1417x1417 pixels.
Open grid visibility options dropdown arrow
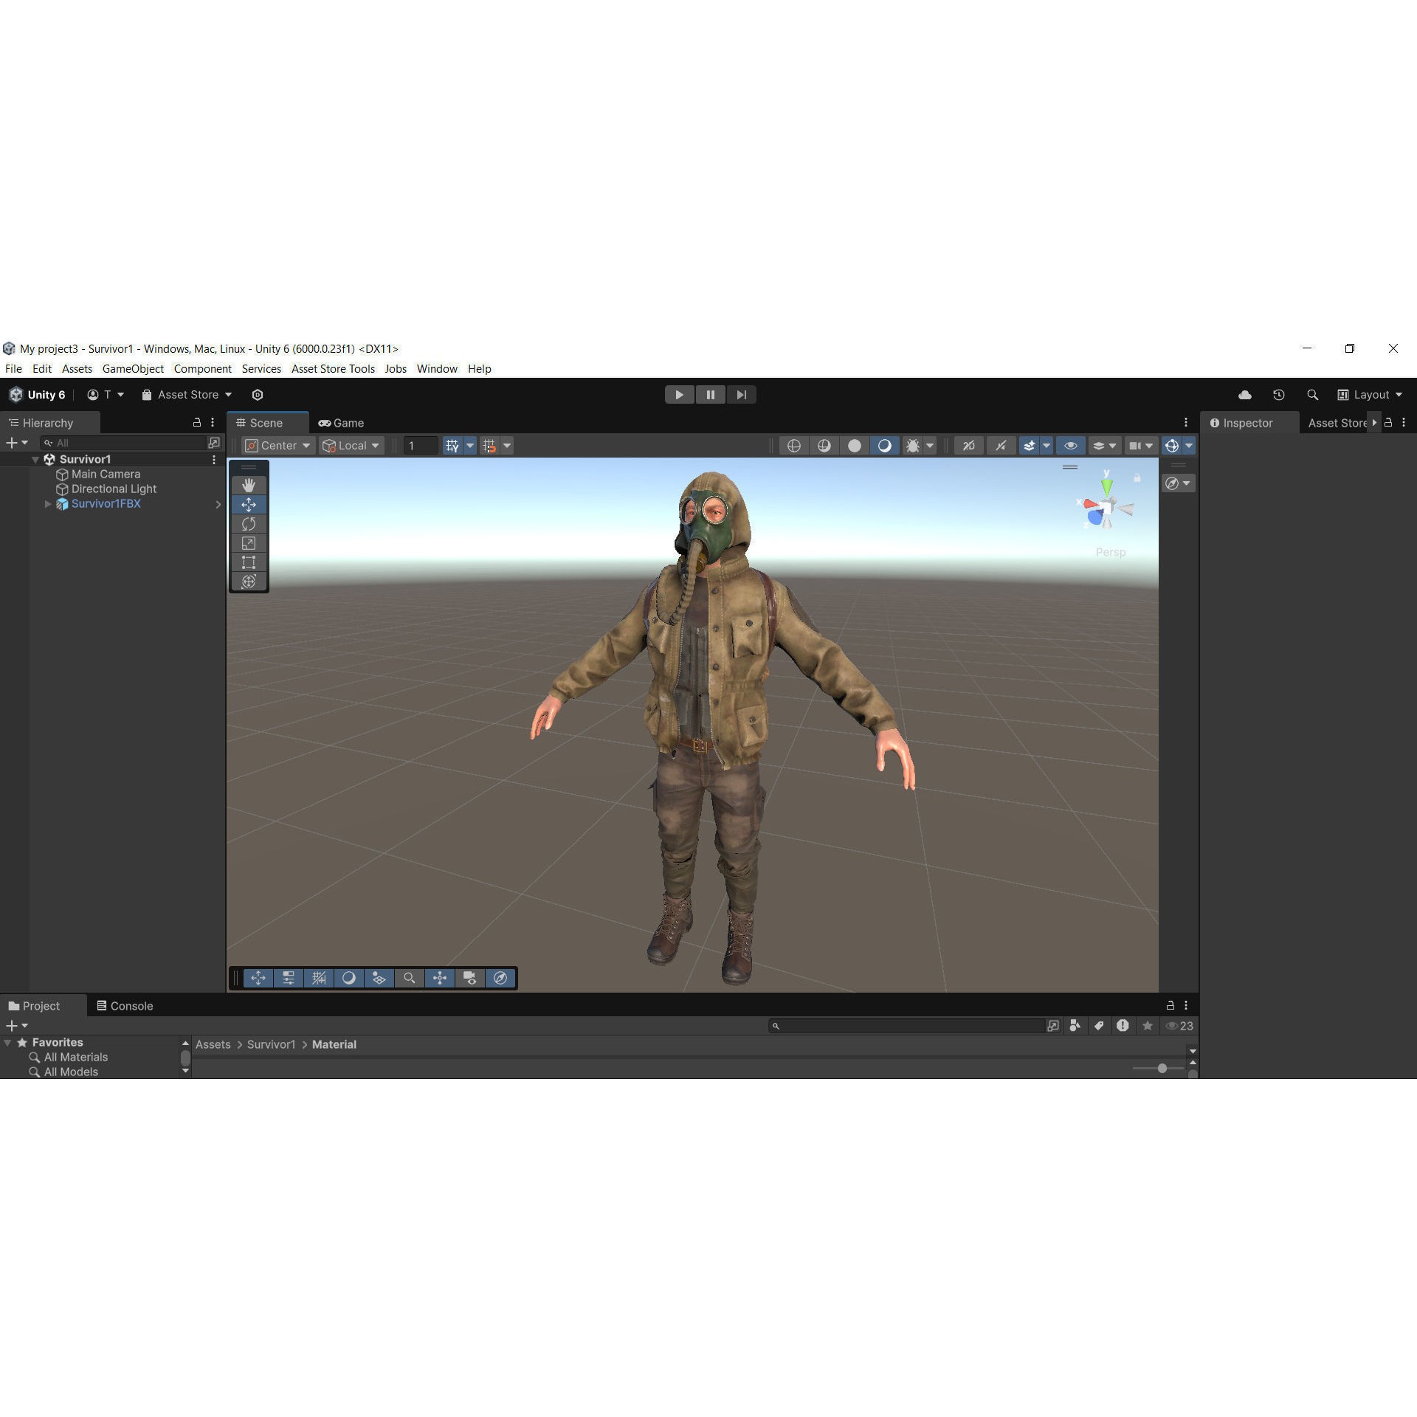pyautogui.click(x=470, y=446)
